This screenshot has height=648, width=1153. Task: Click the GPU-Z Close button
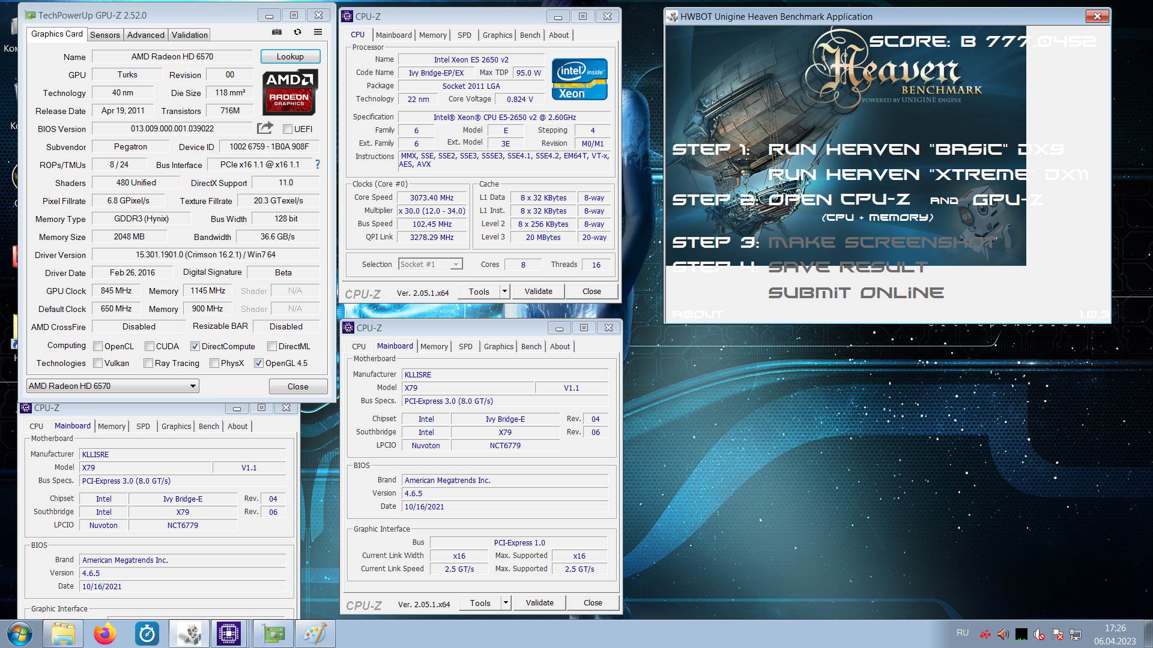[x=298, y=386]
